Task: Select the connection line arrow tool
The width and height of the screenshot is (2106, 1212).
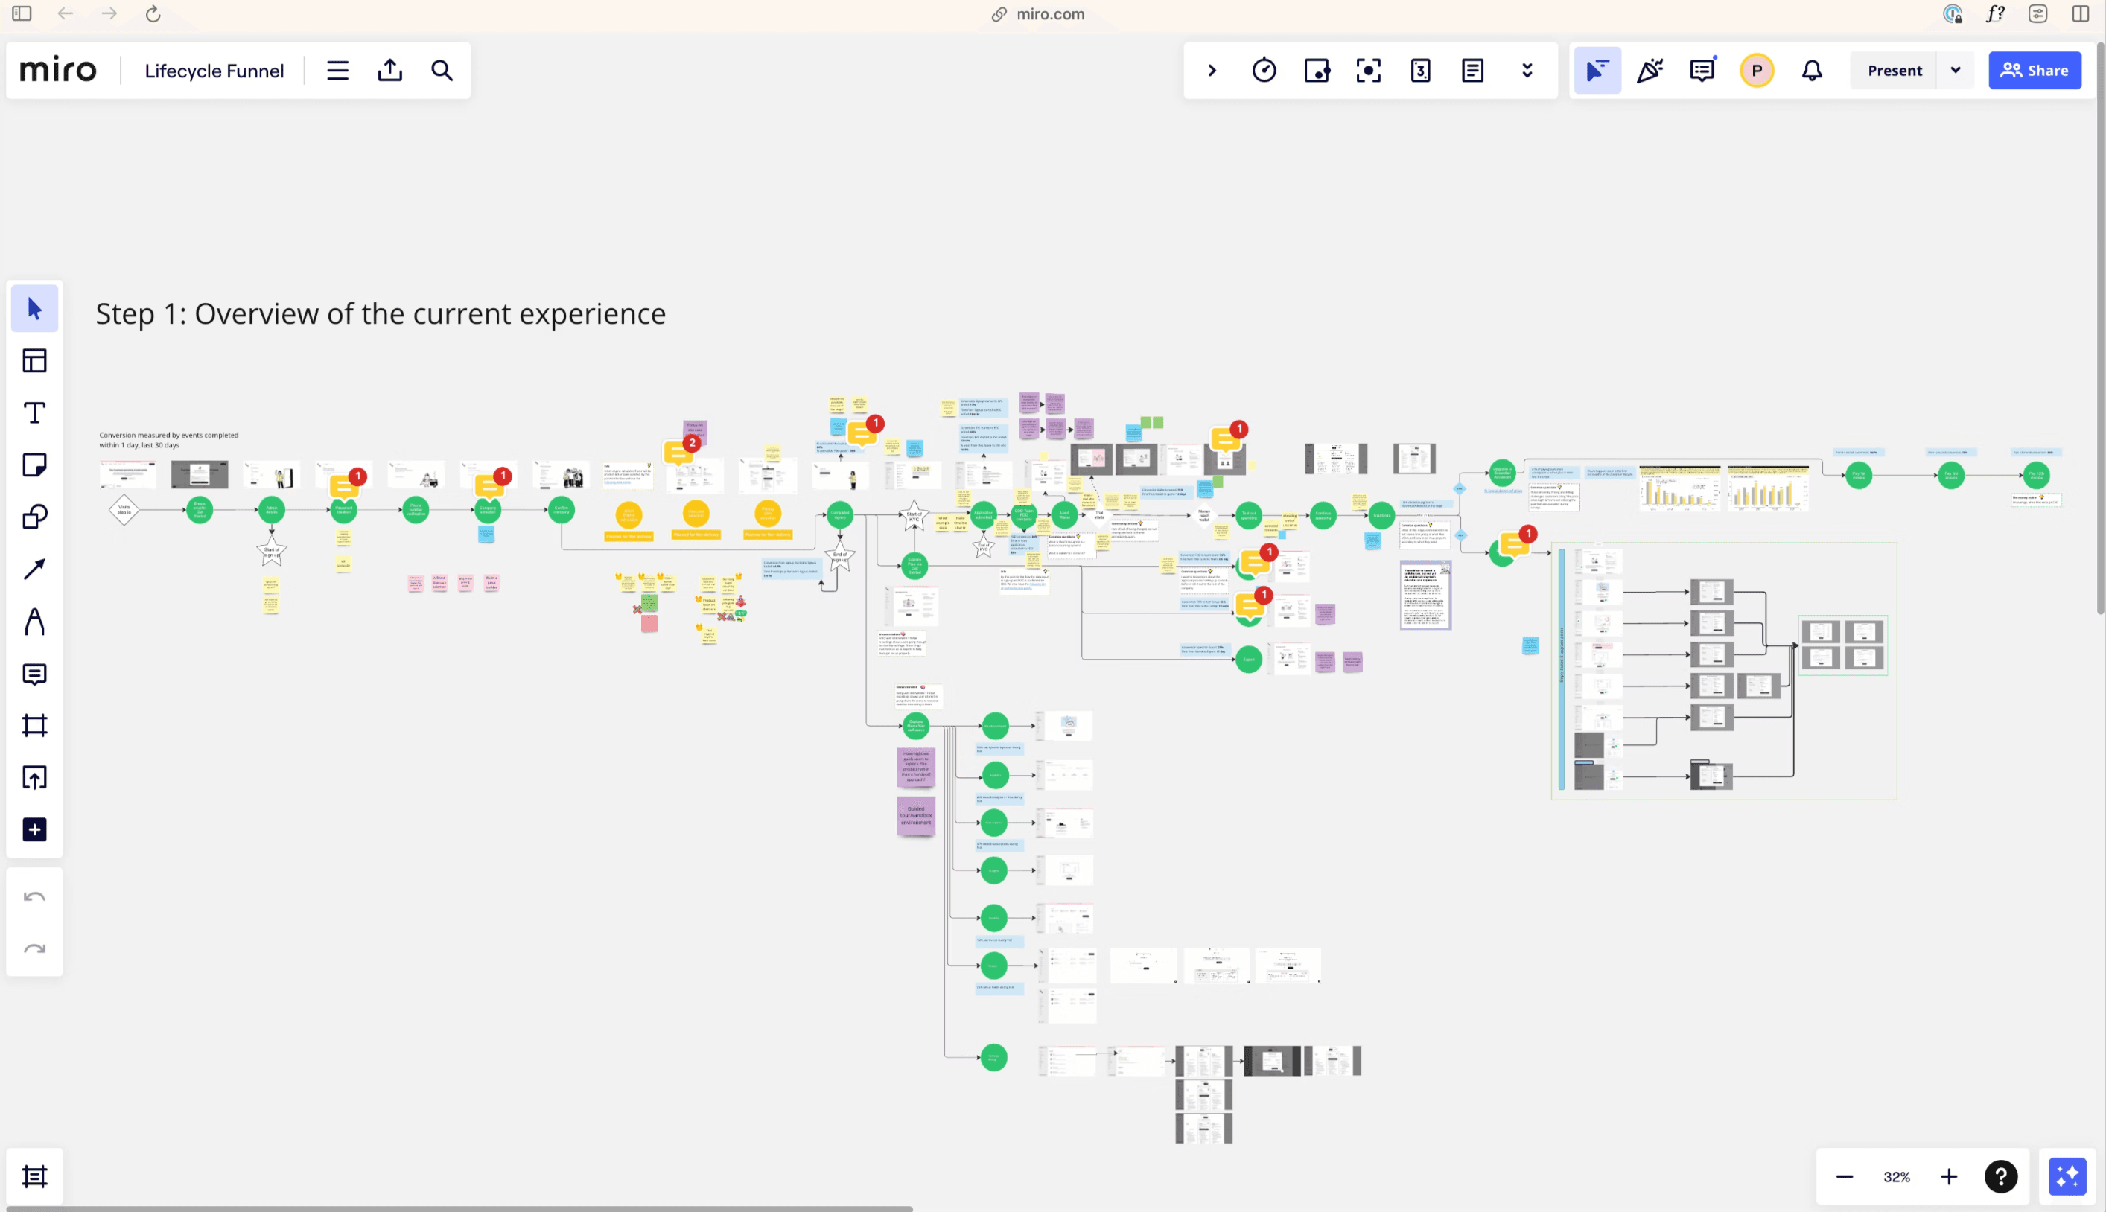Action: pos(34,570)
